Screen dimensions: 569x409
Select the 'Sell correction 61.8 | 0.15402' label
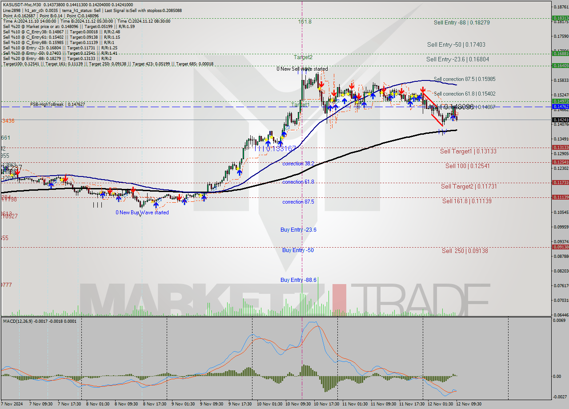tap(465, 94)
